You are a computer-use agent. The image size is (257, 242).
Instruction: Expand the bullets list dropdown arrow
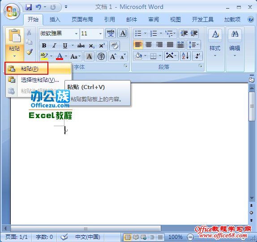pos(145,34)
